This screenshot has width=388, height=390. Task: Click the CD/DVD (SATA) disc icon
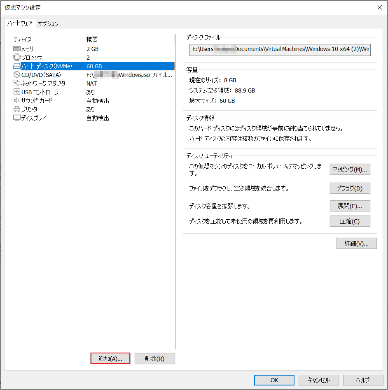17,74
